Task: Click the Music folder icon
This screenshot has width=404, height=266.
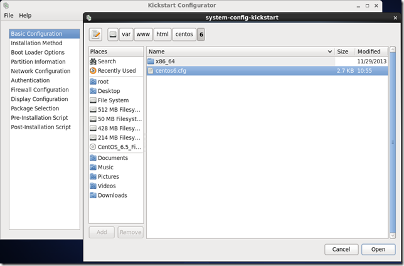Action: tap(93, 168)
